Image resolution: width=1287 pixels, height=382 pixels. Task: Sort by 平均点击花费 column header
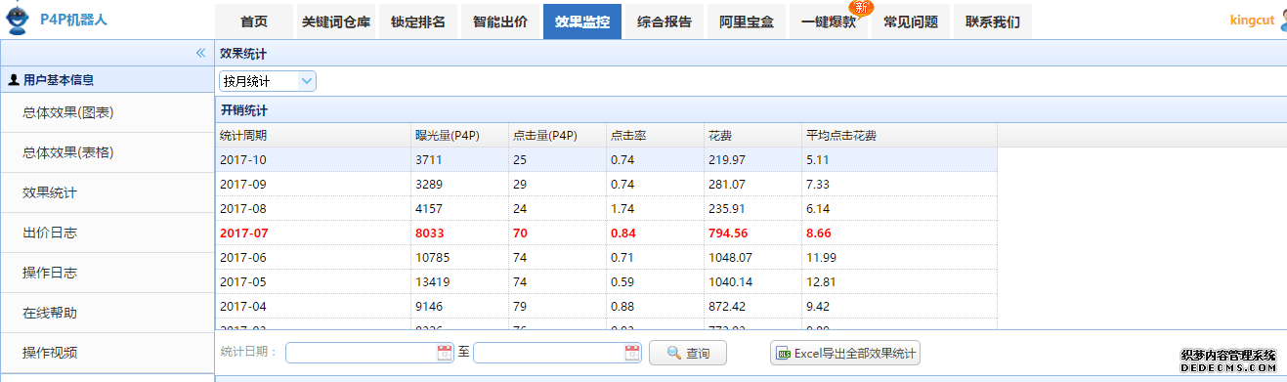click(899, 135)
